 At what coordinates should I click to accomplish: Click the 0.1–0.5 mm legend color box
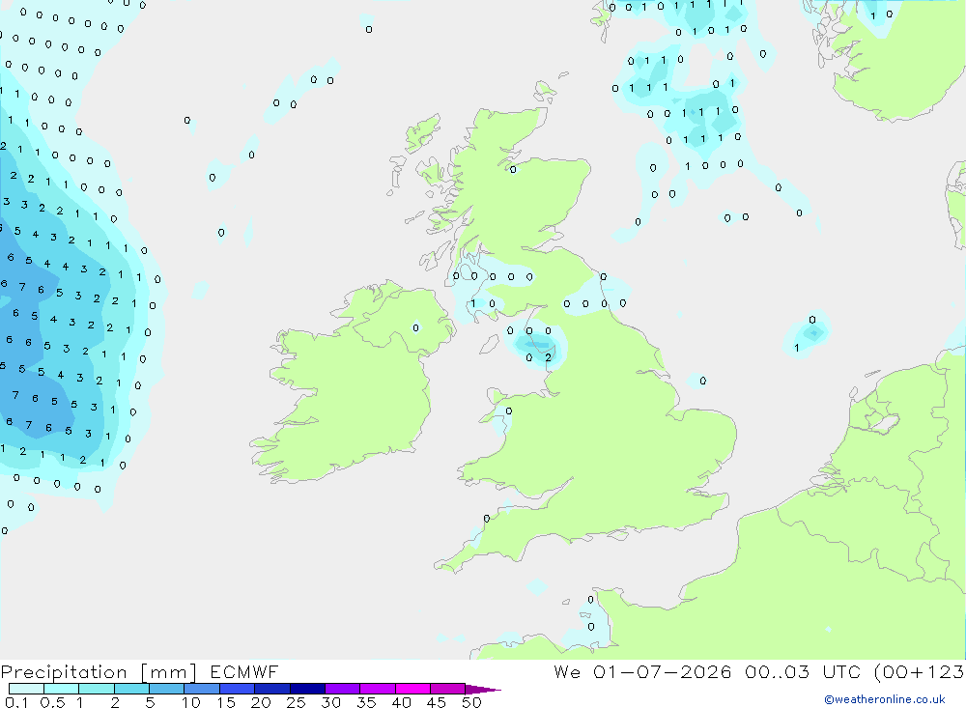tap(26, 689)
